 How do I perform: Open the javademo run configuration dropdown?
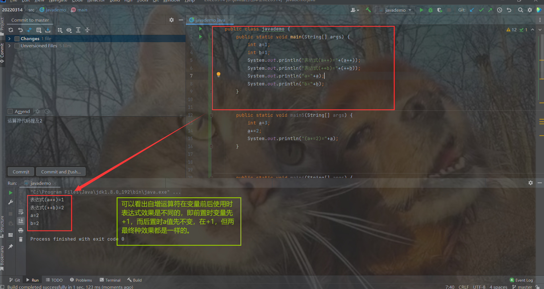[x=395, y=10]
